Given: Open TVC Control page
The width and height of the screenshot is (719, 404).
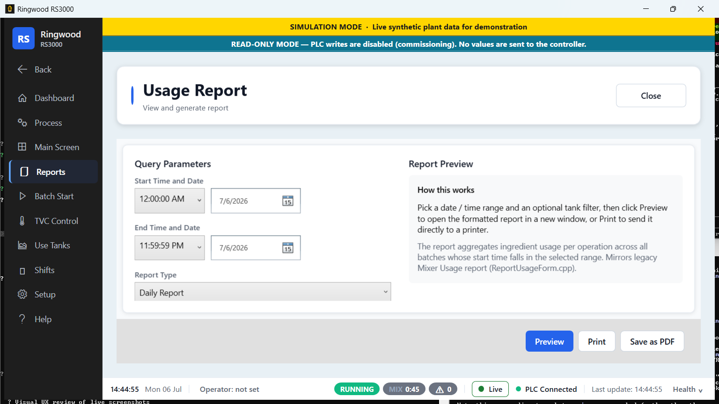Looking at the screenshot, I should pos(53,221).
